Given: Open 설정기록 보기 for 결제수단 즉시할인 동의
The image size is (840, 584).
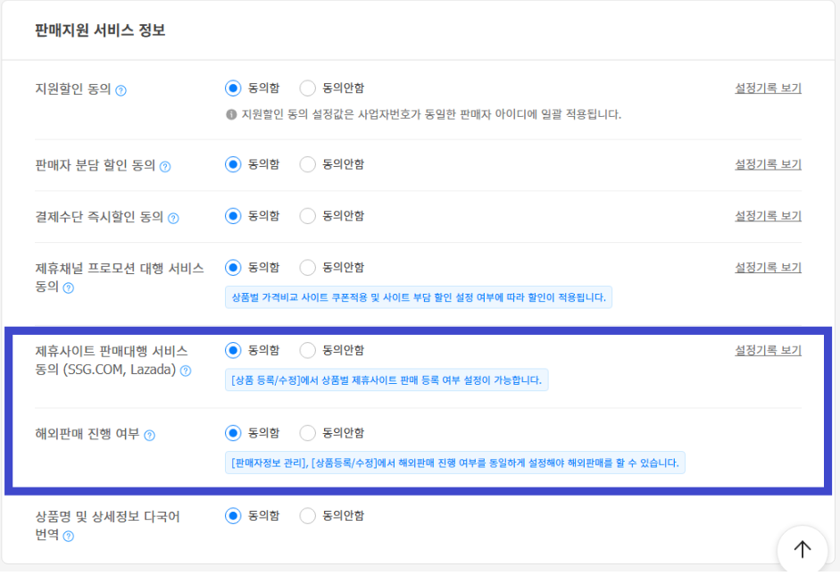Looking at the screenshot, I should coord(768,215).
